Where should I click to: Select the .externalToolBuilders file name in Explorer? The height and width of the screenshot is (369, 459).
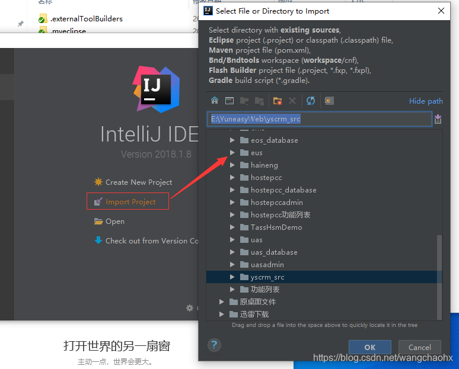(x=87, y=19)
